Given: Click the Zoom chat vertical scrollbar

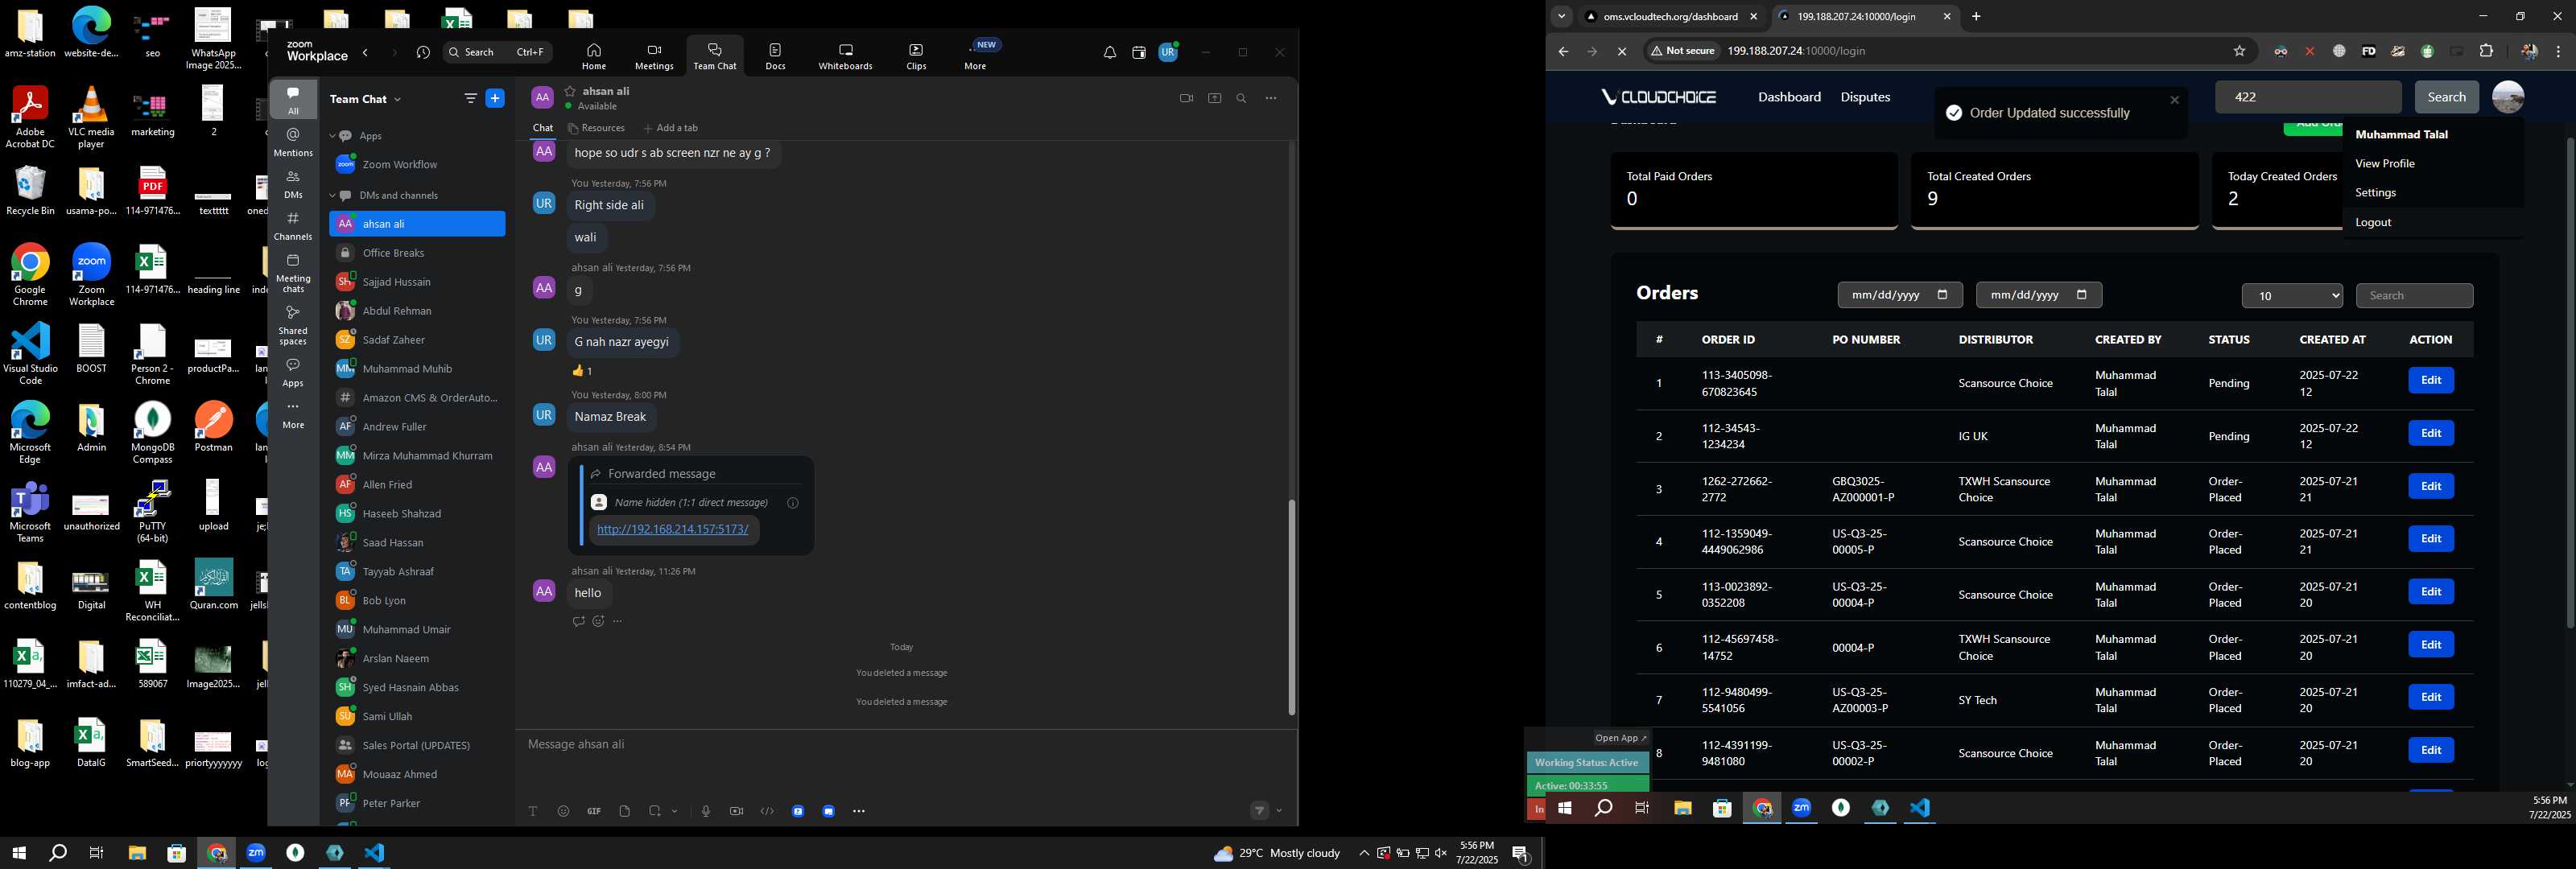Looking at the screenshot, I should point(1291,607).
